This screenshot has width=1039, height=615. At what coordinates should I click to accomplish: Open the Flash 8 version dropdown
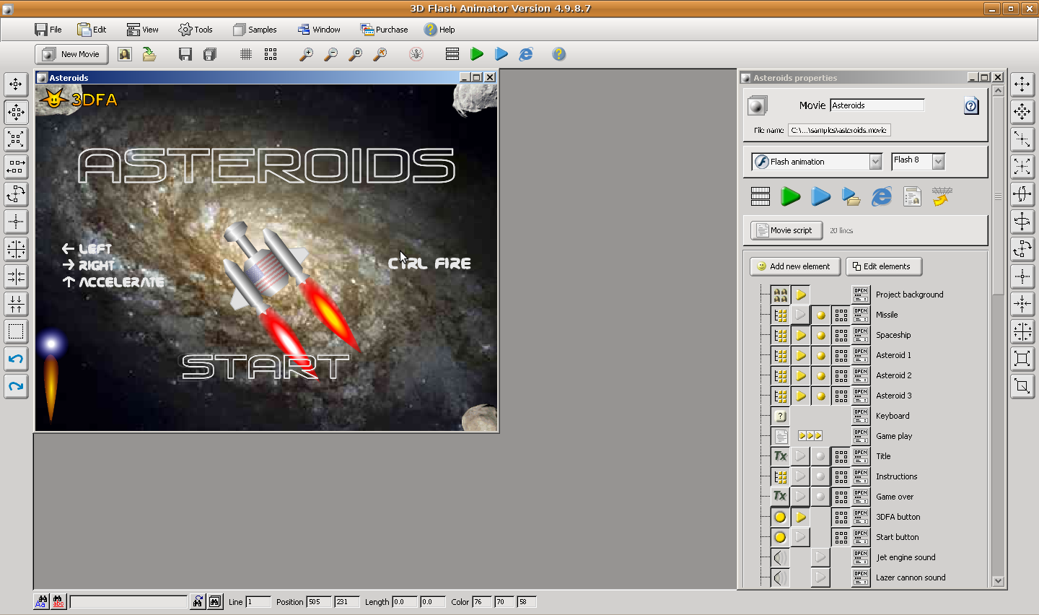pyautogui.click(x=938, y=162)
